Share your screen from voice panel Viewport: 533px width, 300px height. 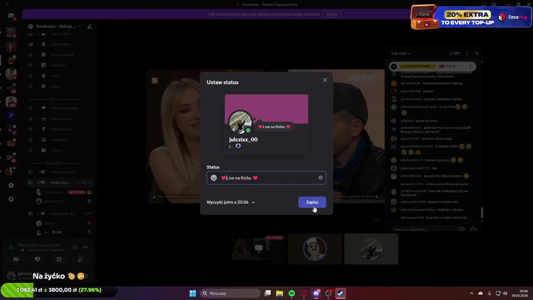pyautogui.click(x=37, y=259)
